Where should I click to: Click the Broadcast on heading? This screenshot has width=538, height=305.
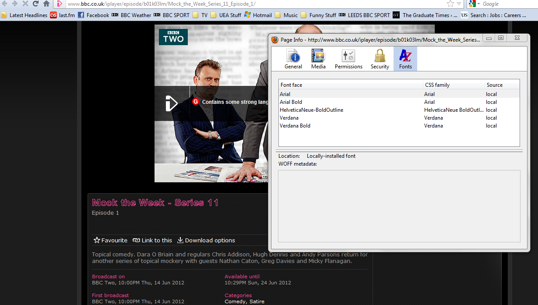(108, 277)
